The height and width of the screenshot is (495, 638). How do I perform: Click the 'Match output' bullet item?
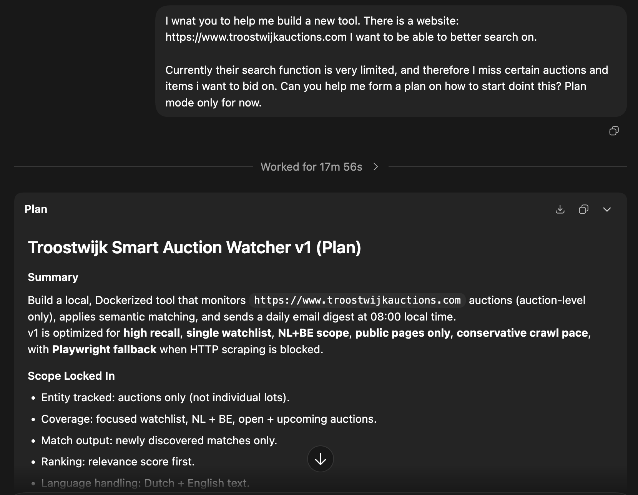tap(159, 440)
